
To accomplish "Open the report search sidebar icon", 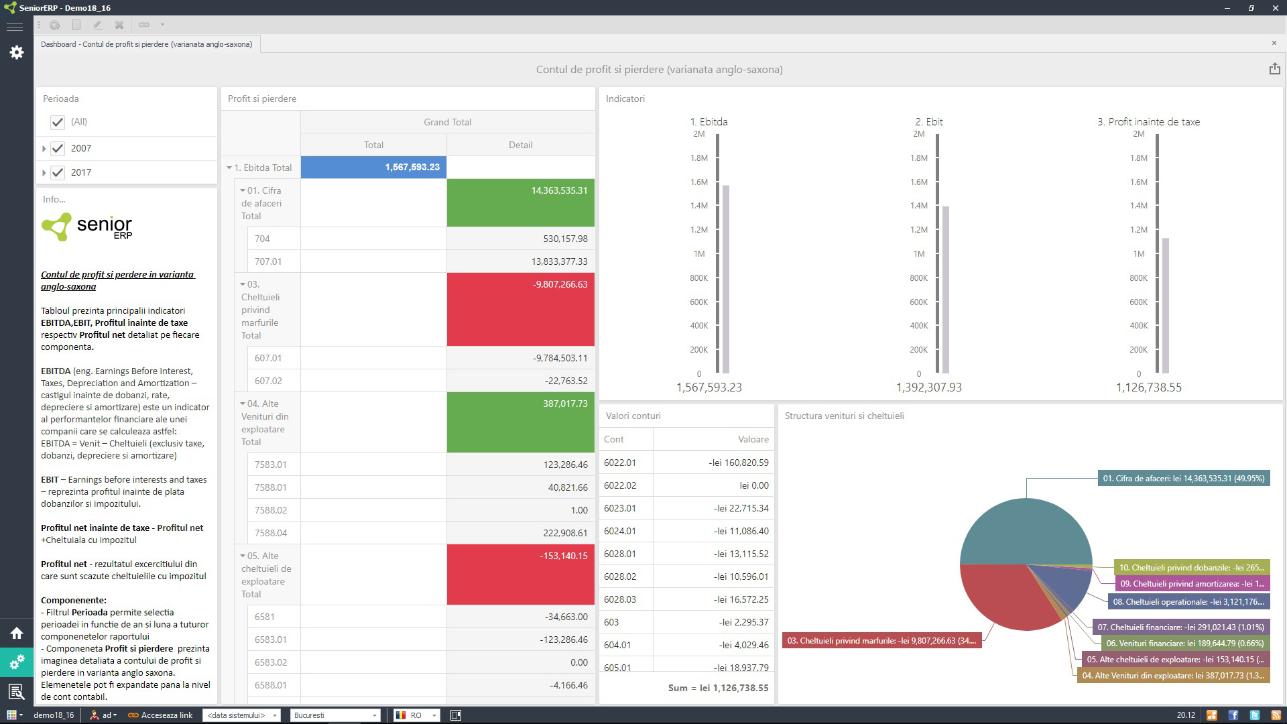I will click(17, 691).
